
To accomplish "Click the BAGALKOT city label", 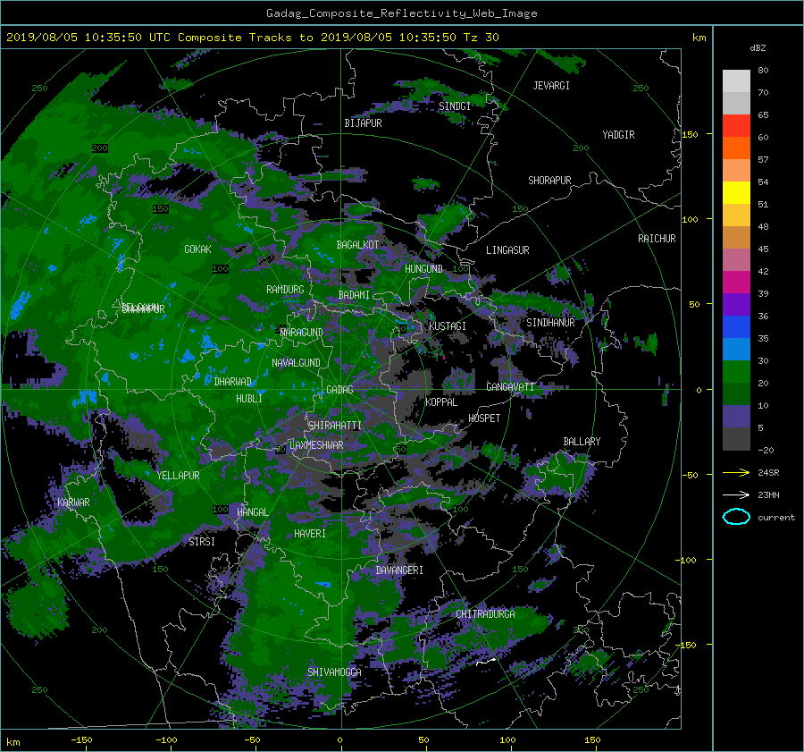I will 357,245.
